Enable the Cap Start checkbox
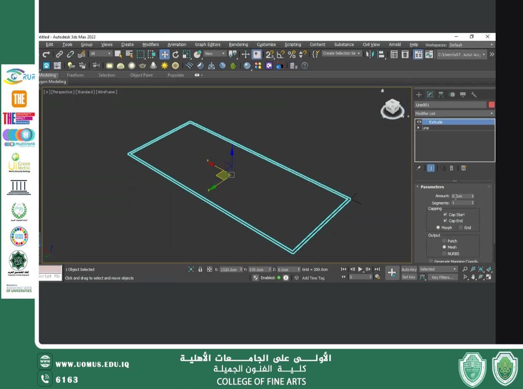This screenshot has height=389, width=523. 445,215
